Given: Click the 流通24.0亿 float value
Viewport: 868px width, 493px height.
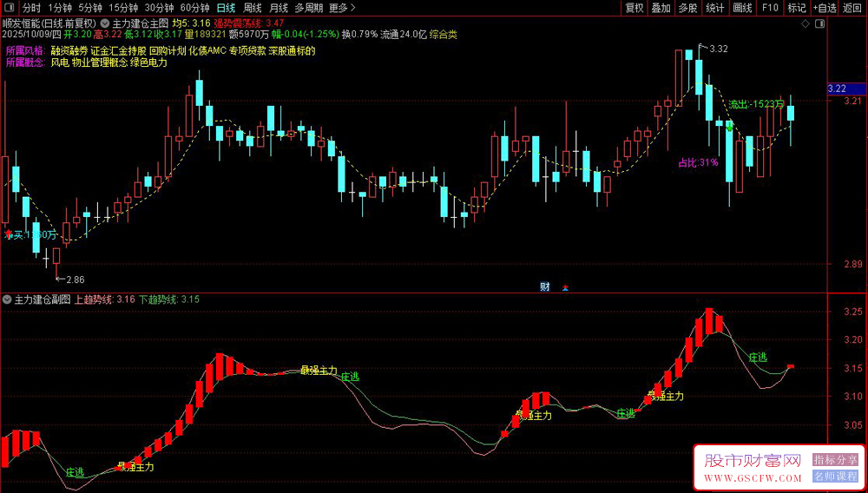Looking at the screenshot, I should point(404,35).
